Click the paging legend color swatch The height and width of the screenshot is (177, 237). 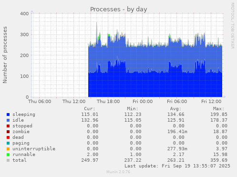[x=8, y=143]
